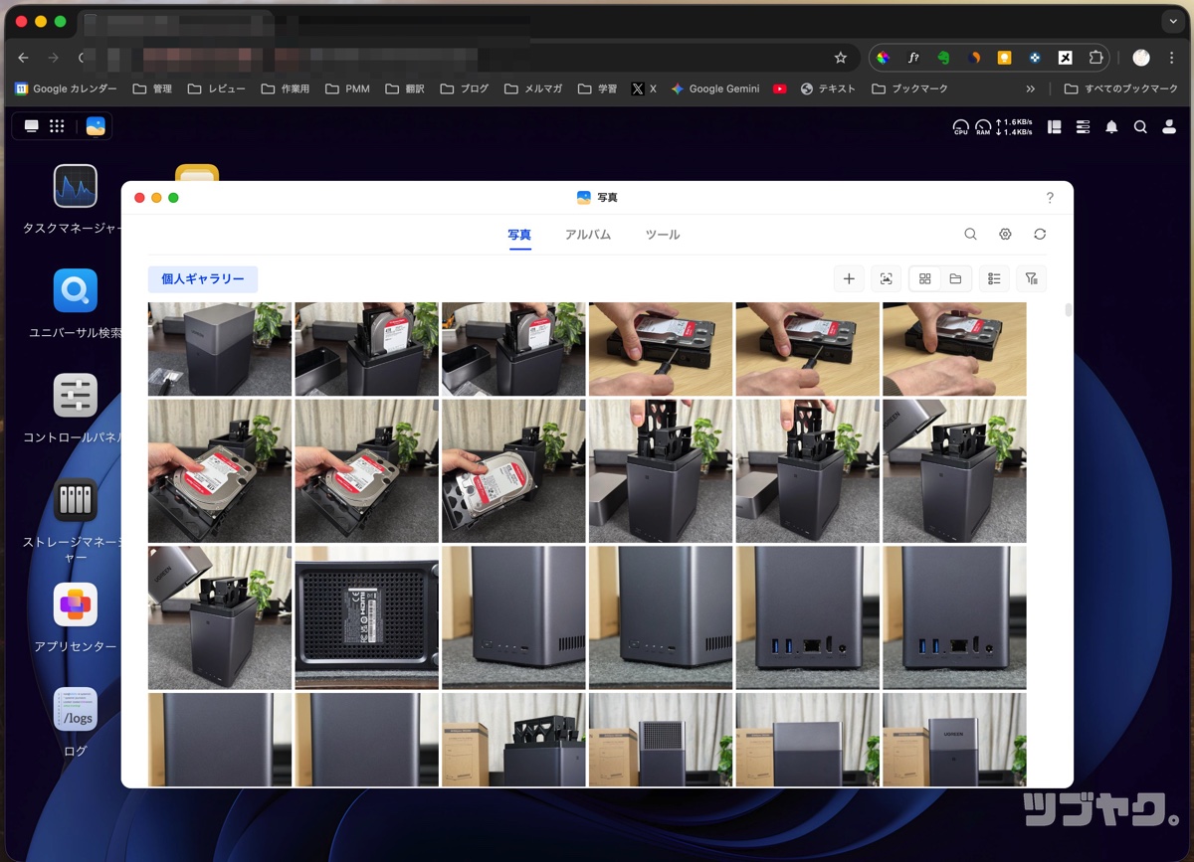Switch to folder view mode
Viewport: 1194px width, 862px height.
[955, 279]
